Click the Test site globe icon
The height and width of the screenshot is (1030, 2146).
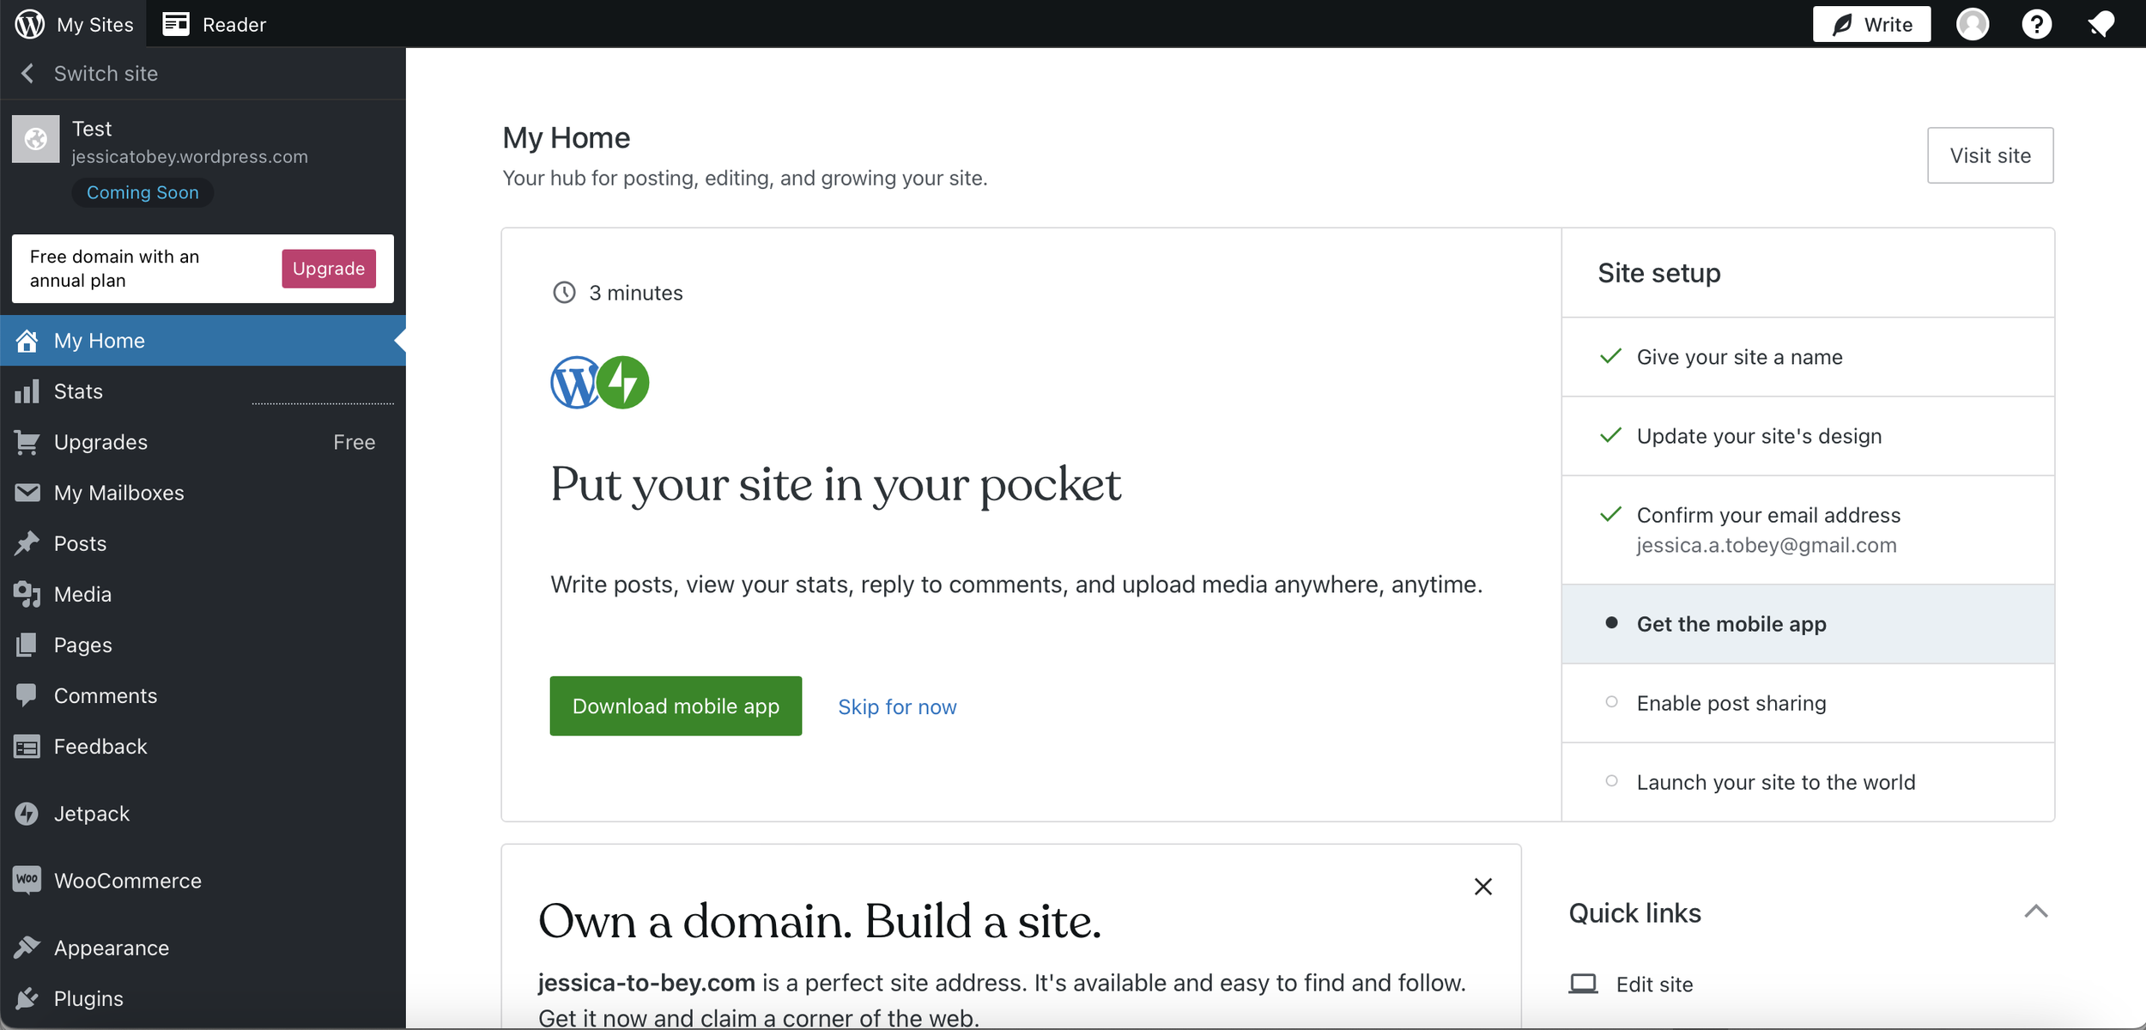pyautogui.click(x=35, y=138)
